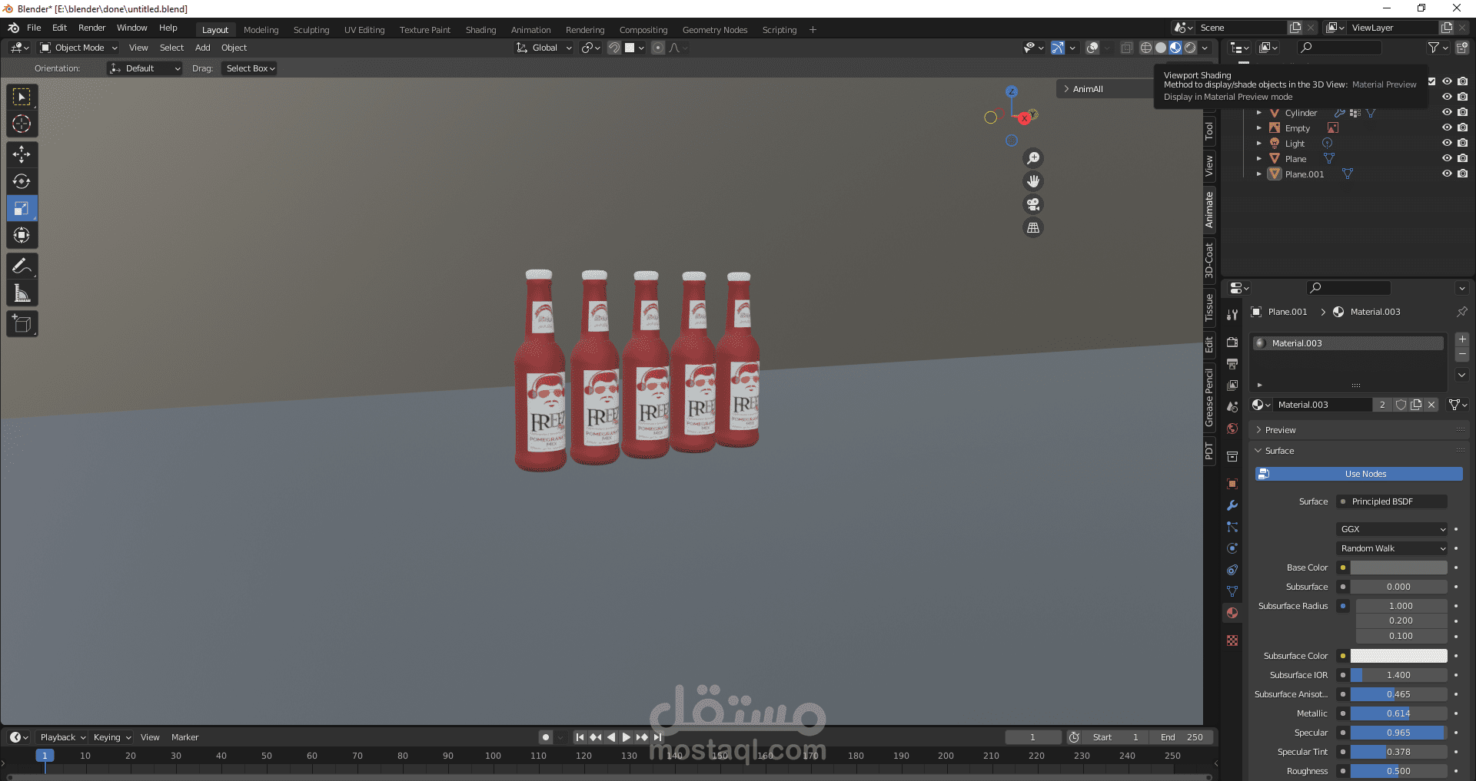
Task: Open the Drag Select Box dropdown
Action: coord(250,68)
